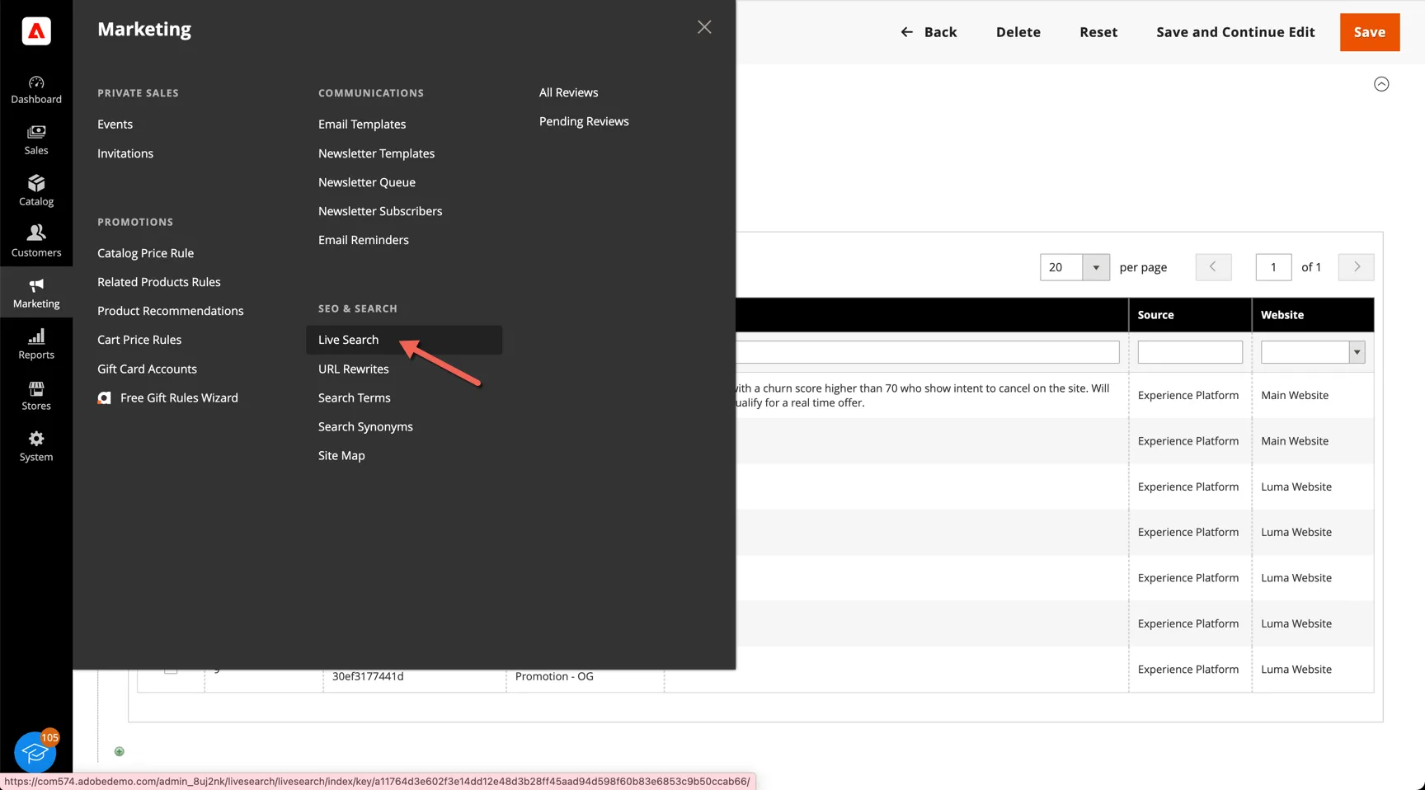Open Email Templates menu item
The width and height of the screenshot is (1425, 790).
click(362, 124)
